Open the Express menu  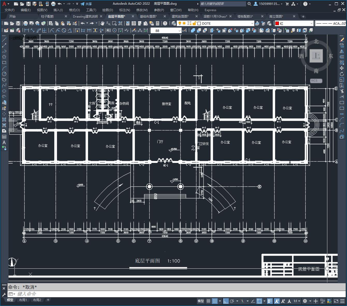[210, 10]
